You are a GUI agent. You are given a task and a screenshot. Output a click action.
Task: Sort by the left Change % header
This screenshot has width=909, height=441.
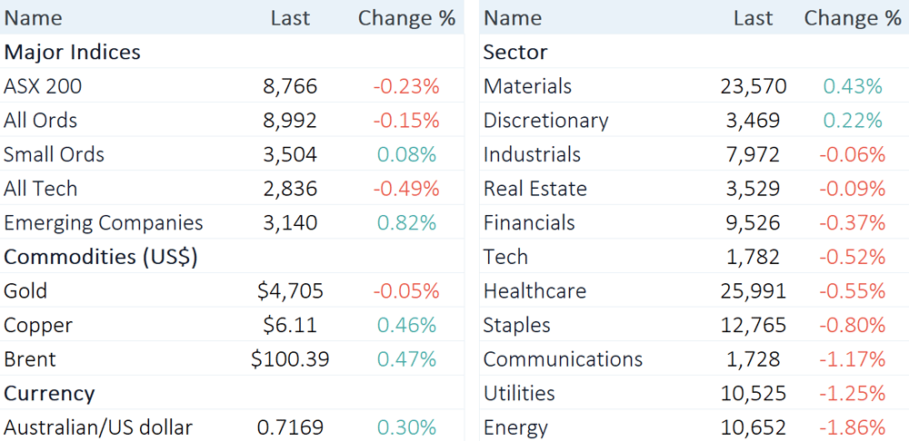406,18
